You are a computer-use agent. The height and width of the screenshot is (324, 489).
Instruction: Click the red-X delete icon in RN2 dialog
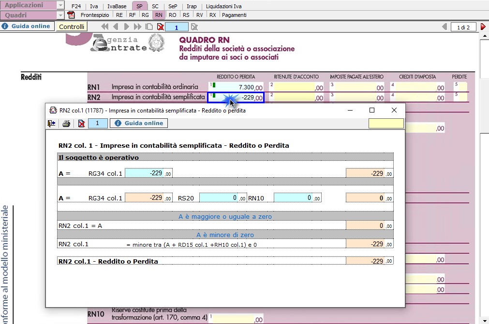(x=81, y=124)
